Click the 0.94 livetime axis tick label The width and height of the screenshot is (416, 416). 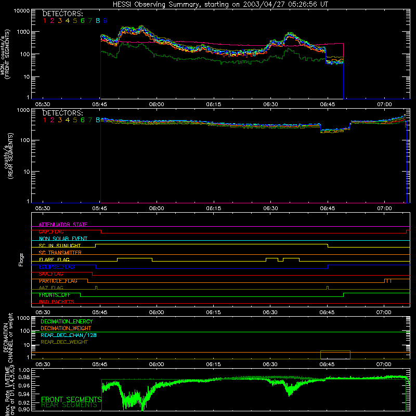pyautogui.click(x=24, y=394)
